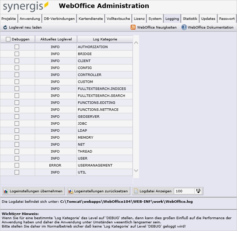
Task: Switch to the System tab
Action: coord(155,19)
